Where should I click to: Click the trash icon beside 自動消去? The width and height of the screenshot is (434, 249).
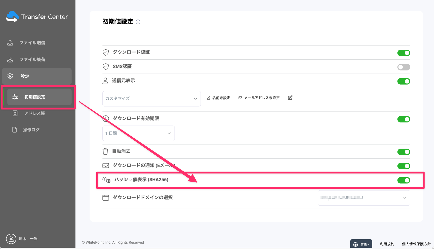(x=105, y=151)
